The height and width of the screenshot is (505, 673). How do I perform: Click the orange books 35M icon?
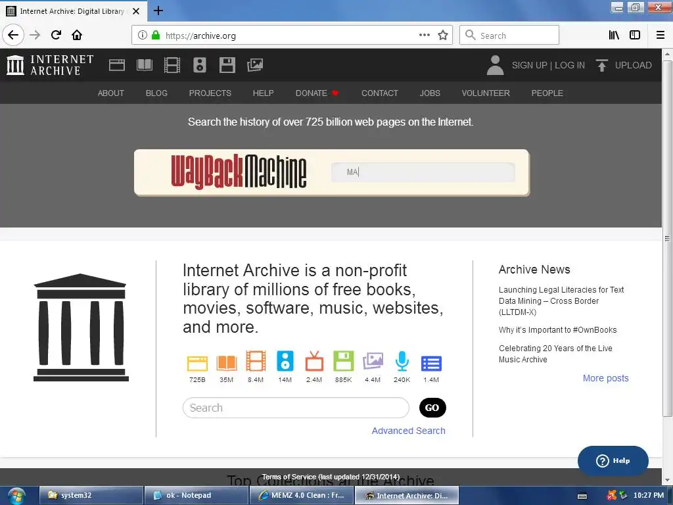pyautogui.click(x=227, y=363)
